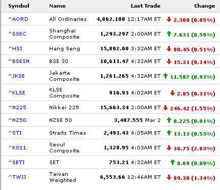Open the ^BSESN index link

(x=19, y=61)
